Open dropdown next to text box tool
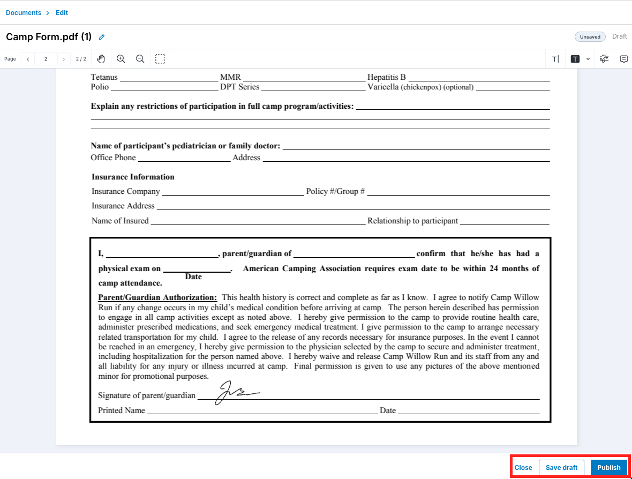 tap(588, 59)
